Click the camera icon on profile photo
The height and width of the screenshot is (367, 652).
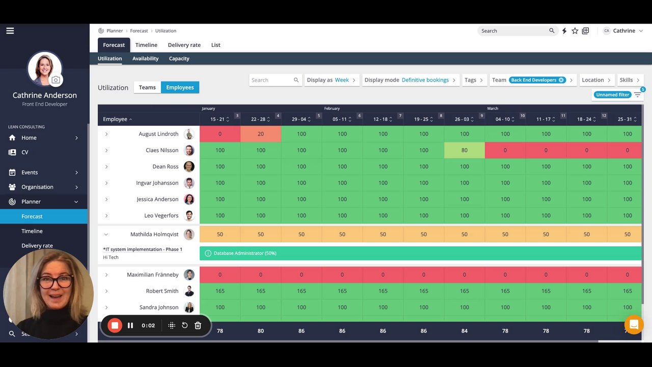tap(56, 80)
